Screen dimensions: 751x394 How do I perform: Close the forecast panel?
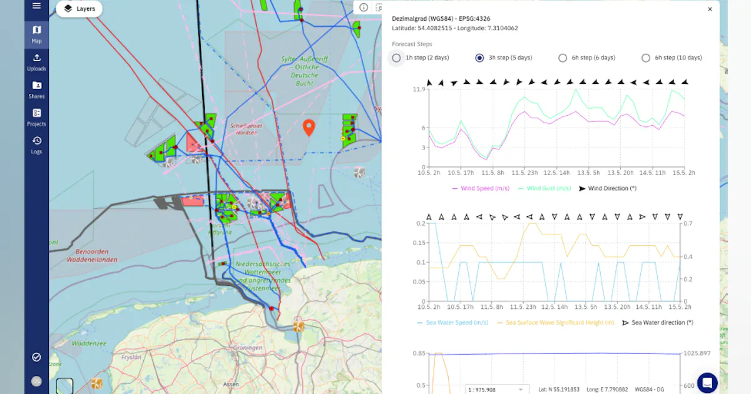point(710,9)
